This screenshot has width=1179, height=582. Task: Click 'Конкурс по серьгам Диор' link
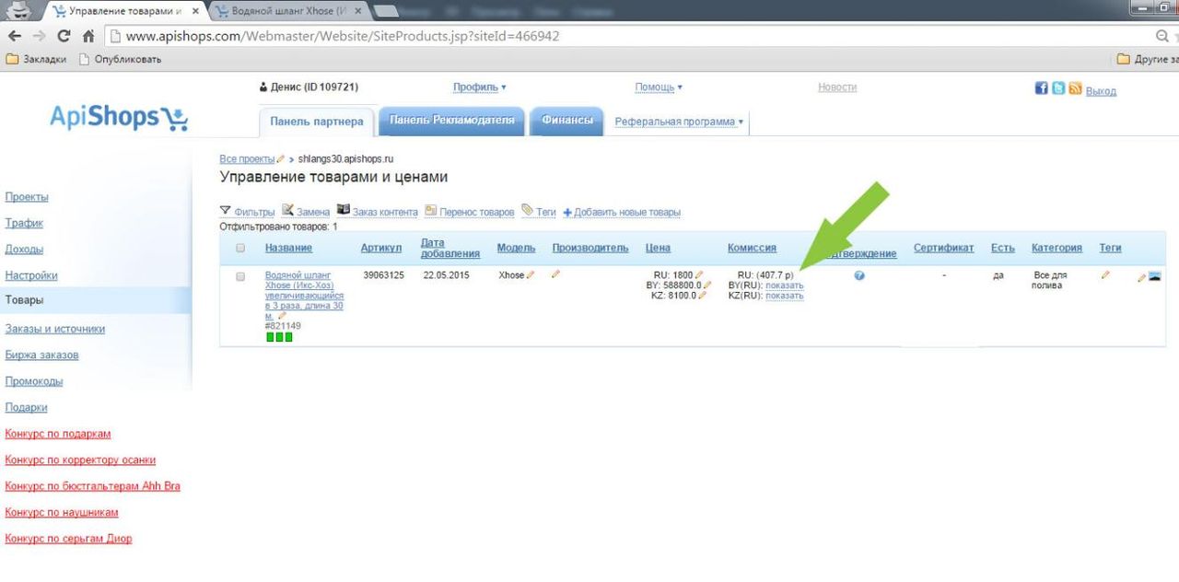coord(68,539)
